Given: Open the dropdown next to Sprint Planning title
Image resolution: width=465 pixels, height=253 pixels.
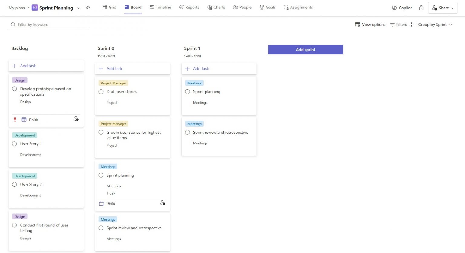Looking at the screenshot, I should (78, 8).
